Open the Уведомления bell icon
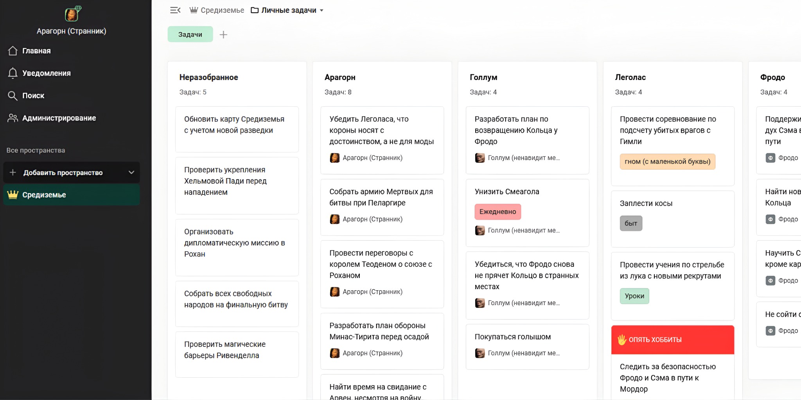 [13, 73]
